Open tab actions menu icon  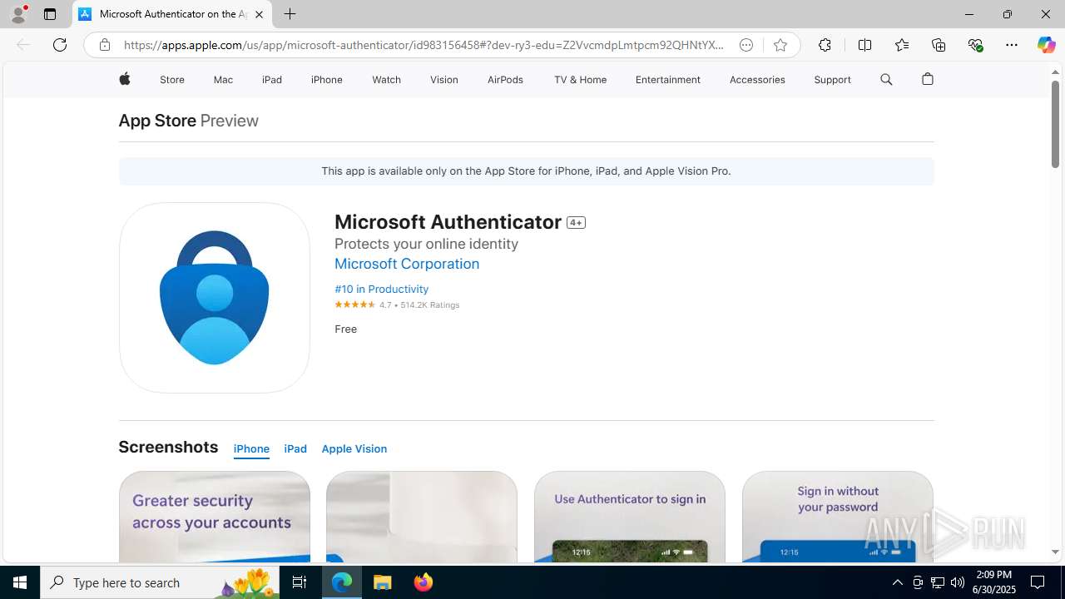coord(50,14)
